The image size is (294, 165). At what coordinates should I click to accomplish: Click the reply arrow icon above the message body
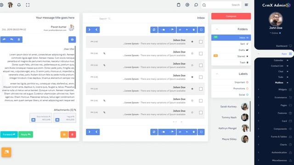[x=11, y=39]
